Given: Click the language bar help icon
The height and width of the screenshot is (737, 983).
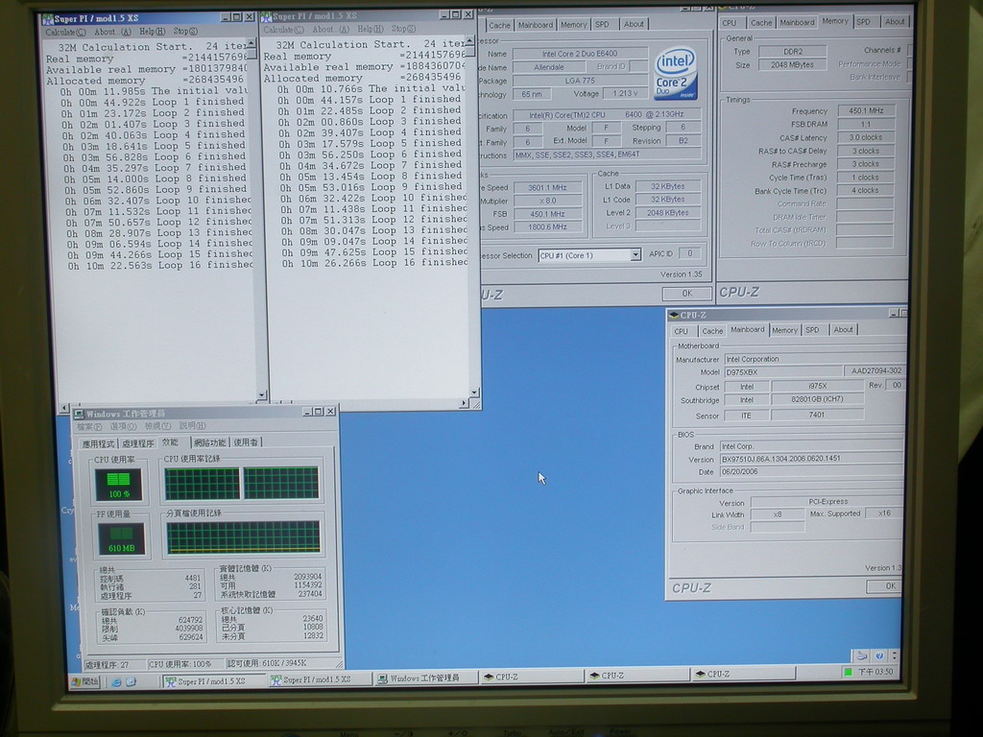Looking at the screenshot, I should pos(879,655).
